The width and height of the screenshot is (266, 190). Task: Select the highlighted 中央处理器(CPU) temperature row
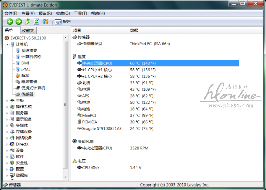point(158,63)
